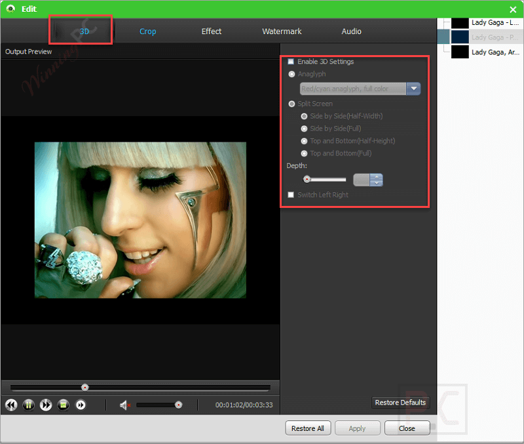This screenshot has width=524, height=444.
Task: Switch to the Crop tab
Action: coord(148,31)
